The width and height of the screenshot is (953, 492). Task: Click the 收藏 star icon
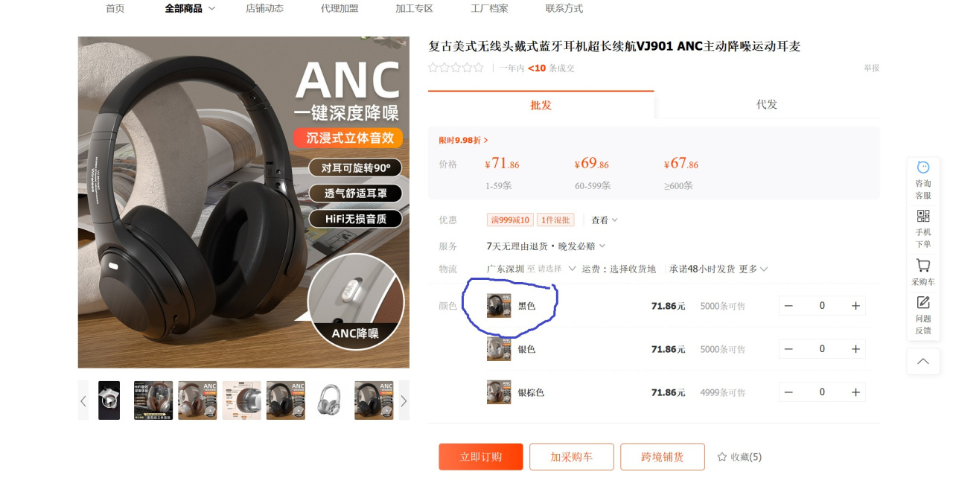(721, 457)
